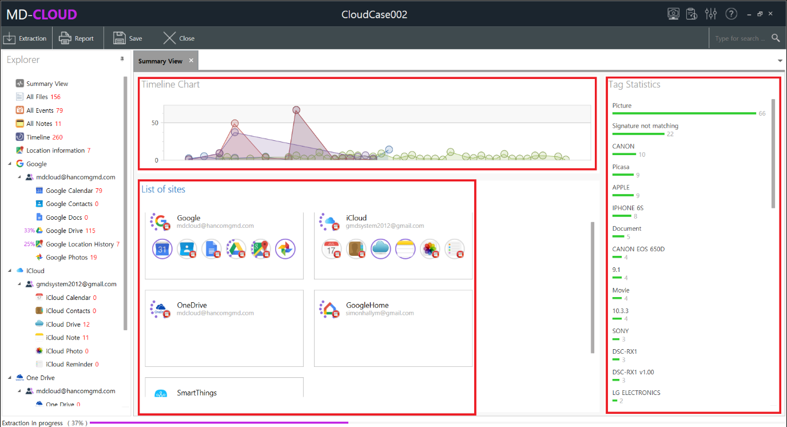The height and width of the screenshot is (427, 787).
Task: Click iCloud Photos icon in iCloud card
Action: coord(430,249)
